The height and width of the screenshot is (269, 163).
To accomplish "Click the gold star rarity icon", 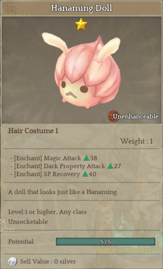I will 81,24.
